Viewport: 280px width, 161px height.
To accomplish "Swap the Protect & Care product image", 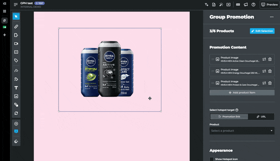I will [264, 83].
